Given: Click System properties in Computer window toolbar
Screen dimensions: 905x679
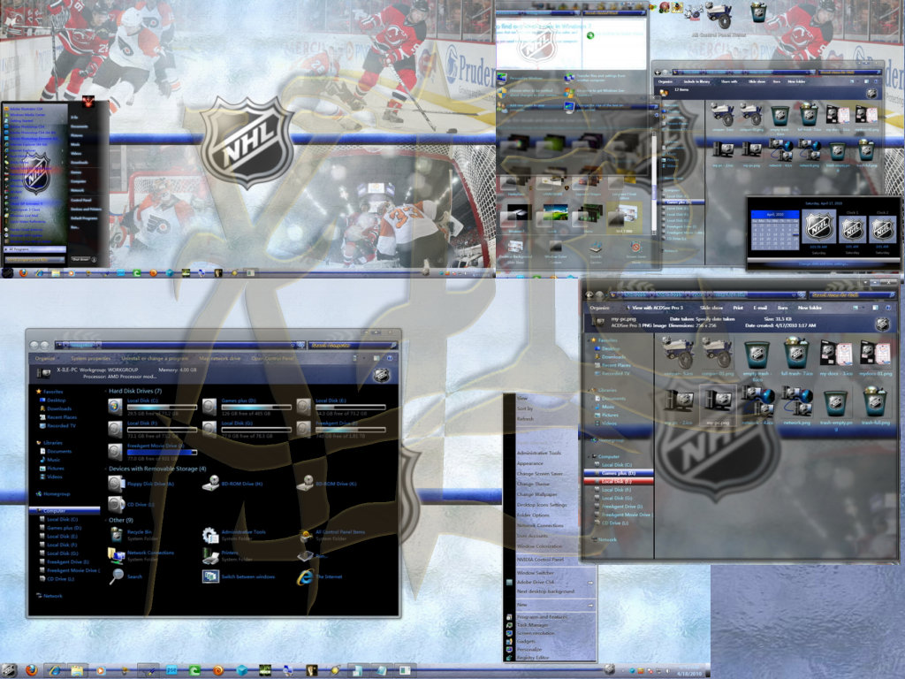Looking at the screenshot, I should 91,359.
